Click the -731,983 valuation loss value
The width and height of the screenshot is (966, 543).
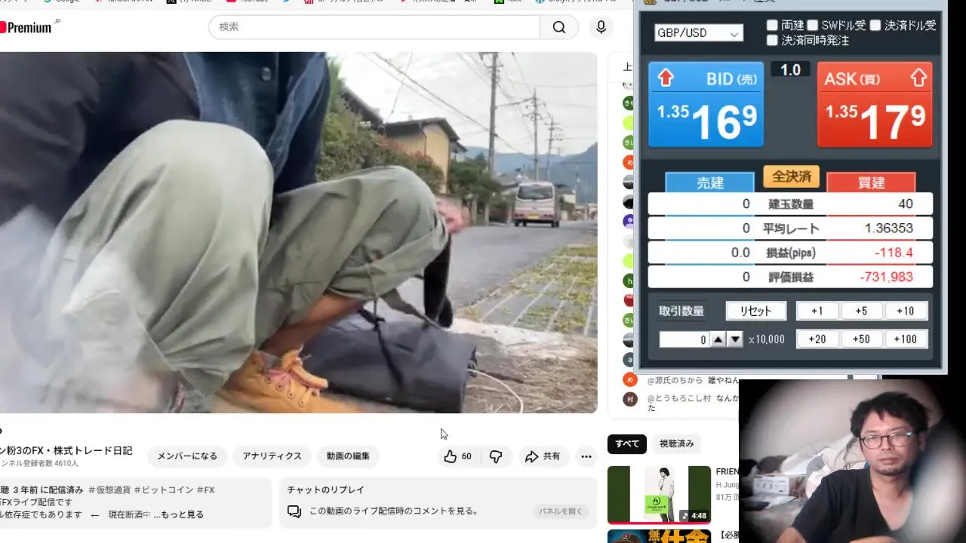click(886, 277)
